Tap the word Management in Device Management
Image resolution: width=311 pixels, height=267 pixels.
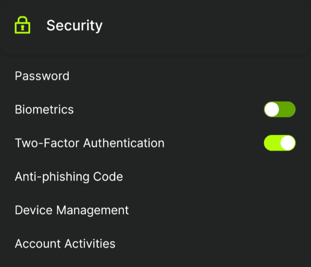point(93,210)
